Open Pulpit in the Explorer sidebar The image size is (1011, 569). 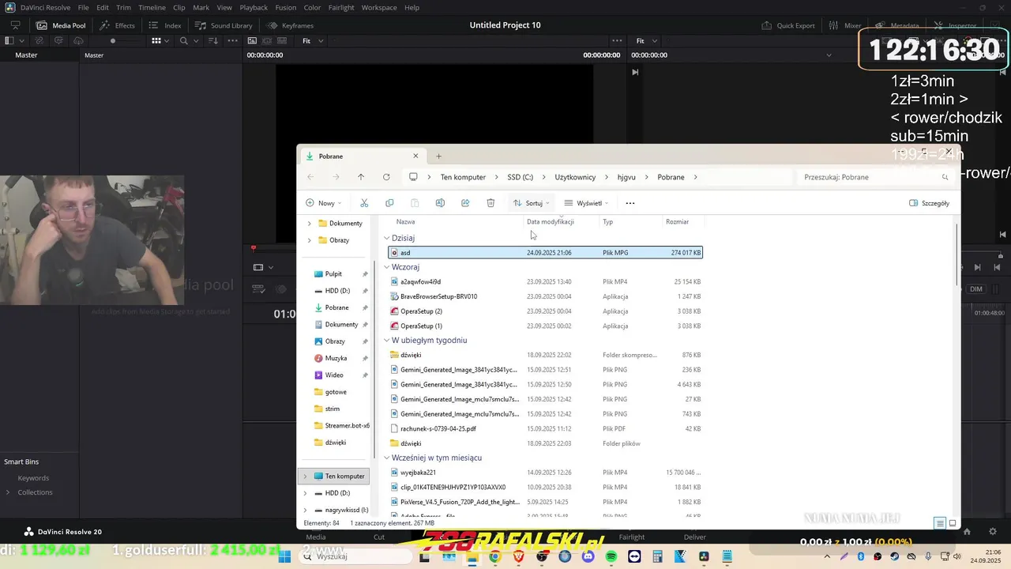point(333,273)
